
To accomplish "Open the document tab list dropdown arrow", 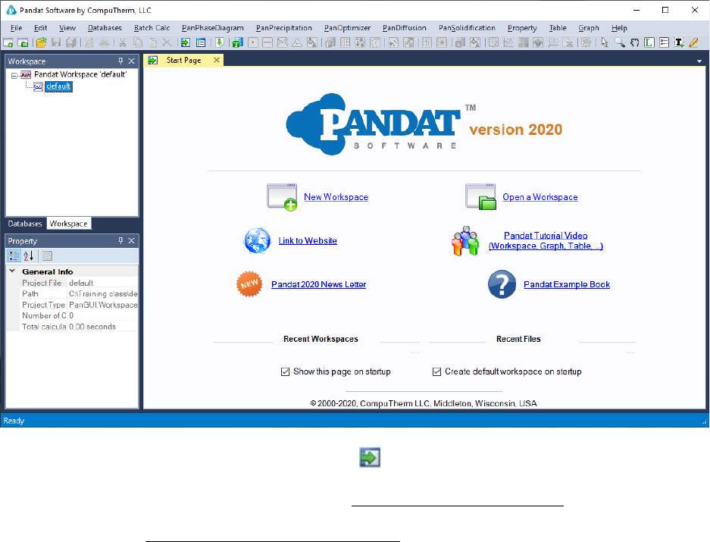I will click(699, 61).
